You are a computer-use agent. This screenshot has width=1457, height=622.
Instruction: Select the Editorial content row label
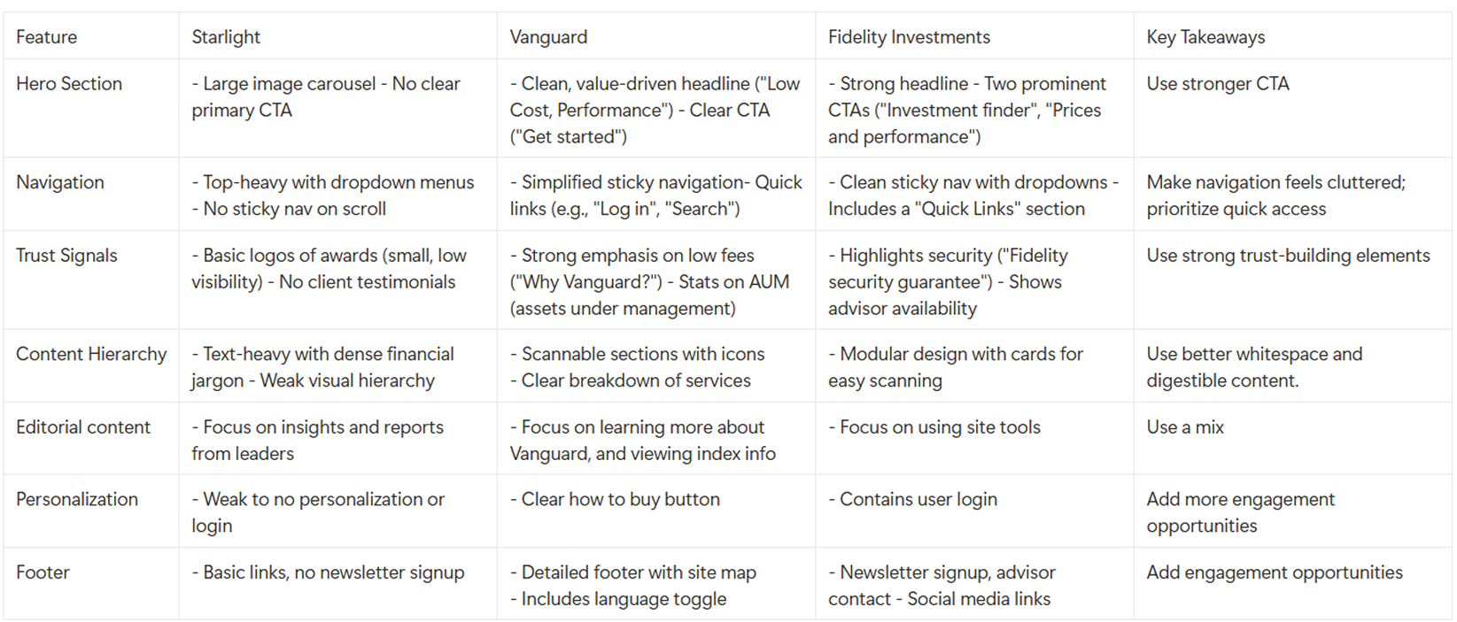pos(83,427)
